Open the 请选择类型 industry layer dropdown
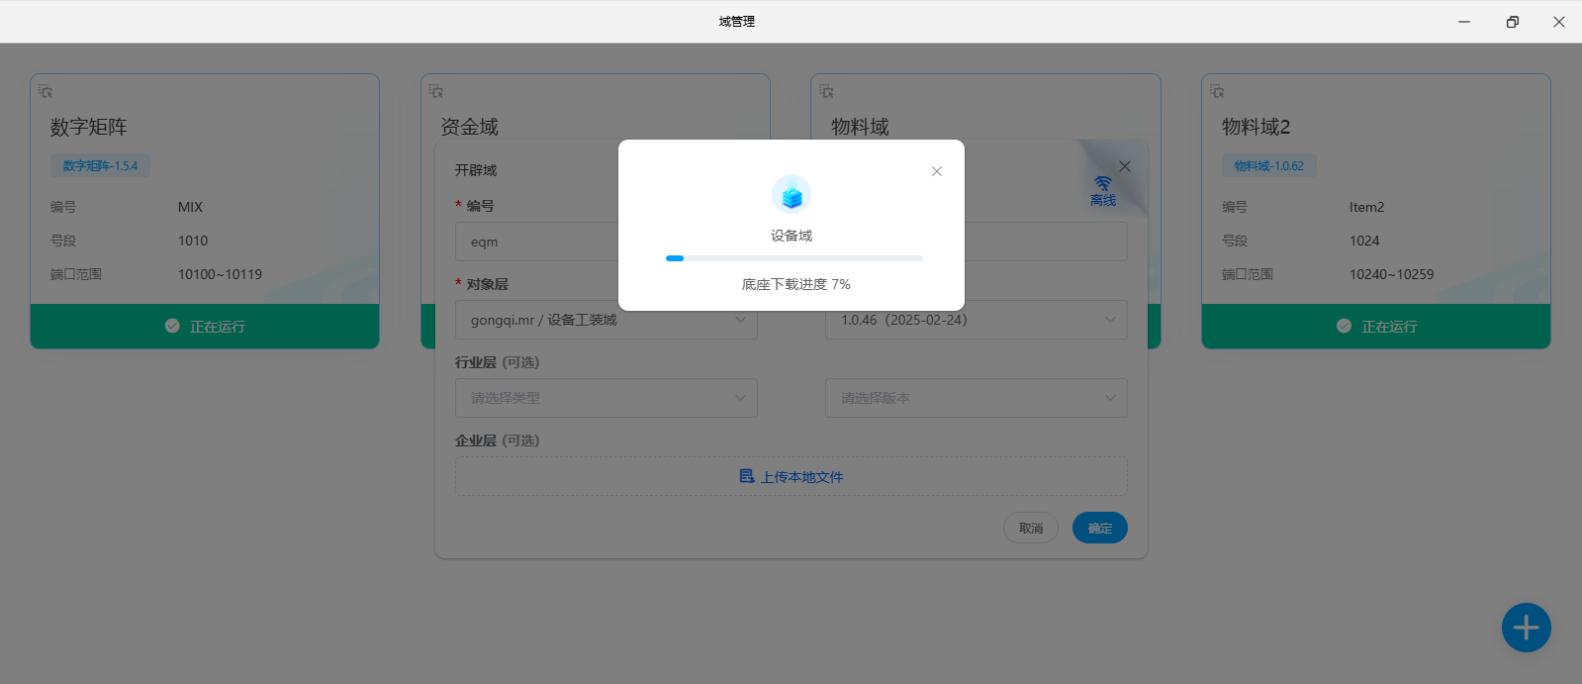Image resolution: width=1582 pixels, height=684 pixels. [605, 398]
